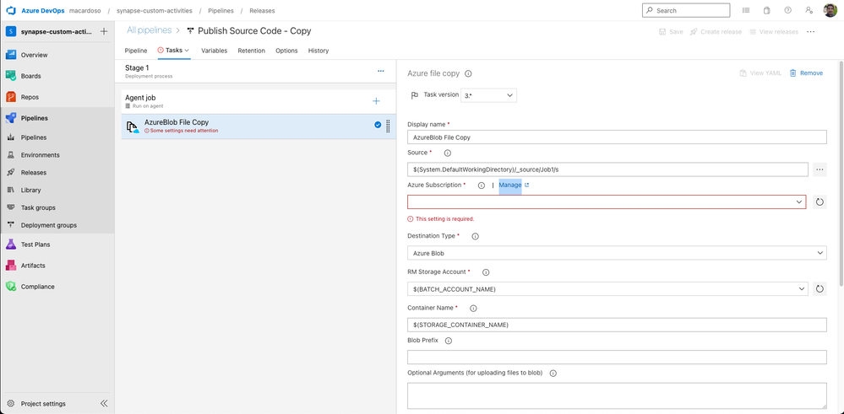Click info icon beside Container Name

473,309
